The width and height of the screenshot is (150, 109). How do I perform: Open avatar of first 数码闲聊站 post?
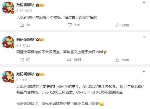click(x=8, y=8)
